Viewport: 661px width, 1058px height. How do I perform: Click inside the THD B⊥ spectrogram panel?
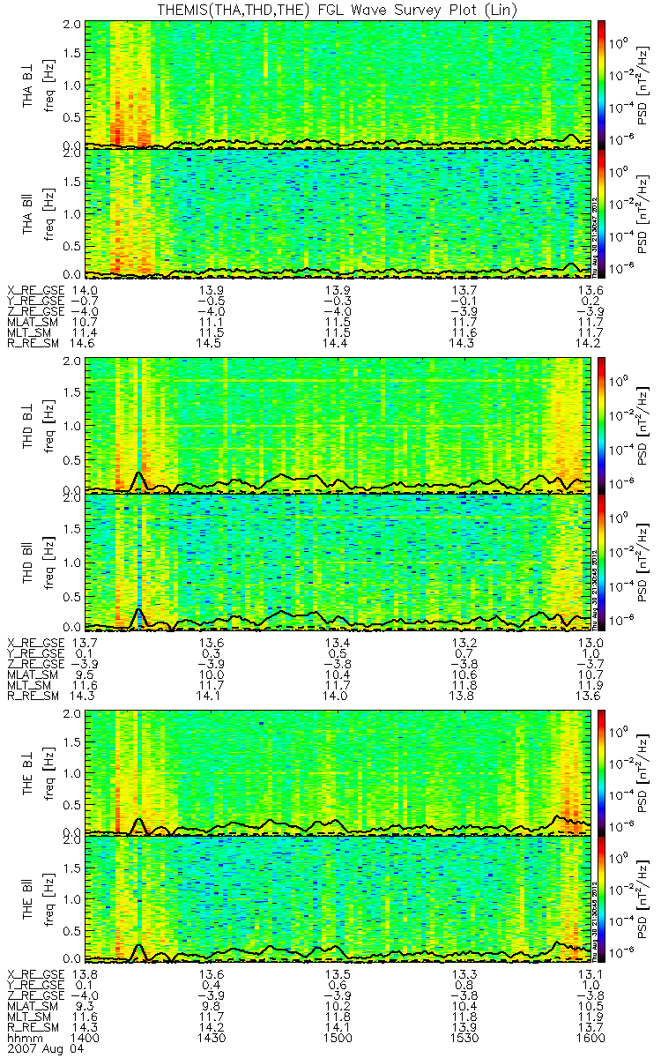point(339,425)
